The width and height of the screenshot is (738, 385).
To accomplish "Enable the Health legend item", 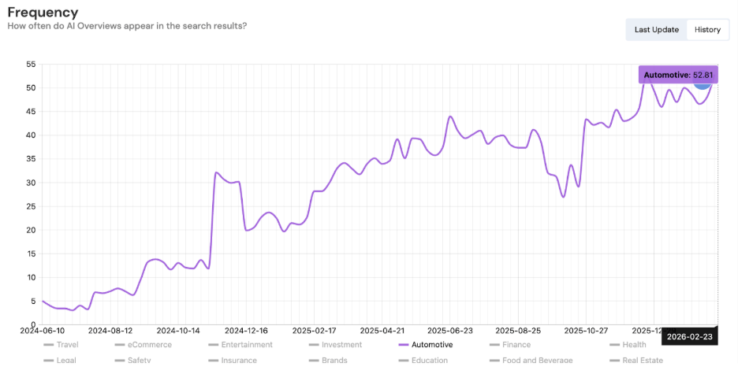I will (x=634, y=345).
